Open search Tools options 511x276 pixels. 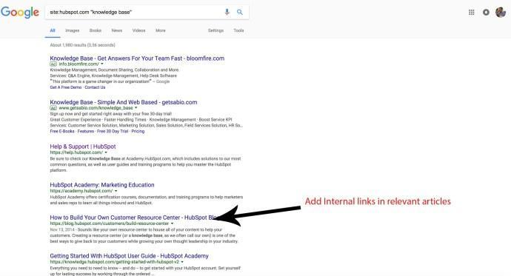238,30
